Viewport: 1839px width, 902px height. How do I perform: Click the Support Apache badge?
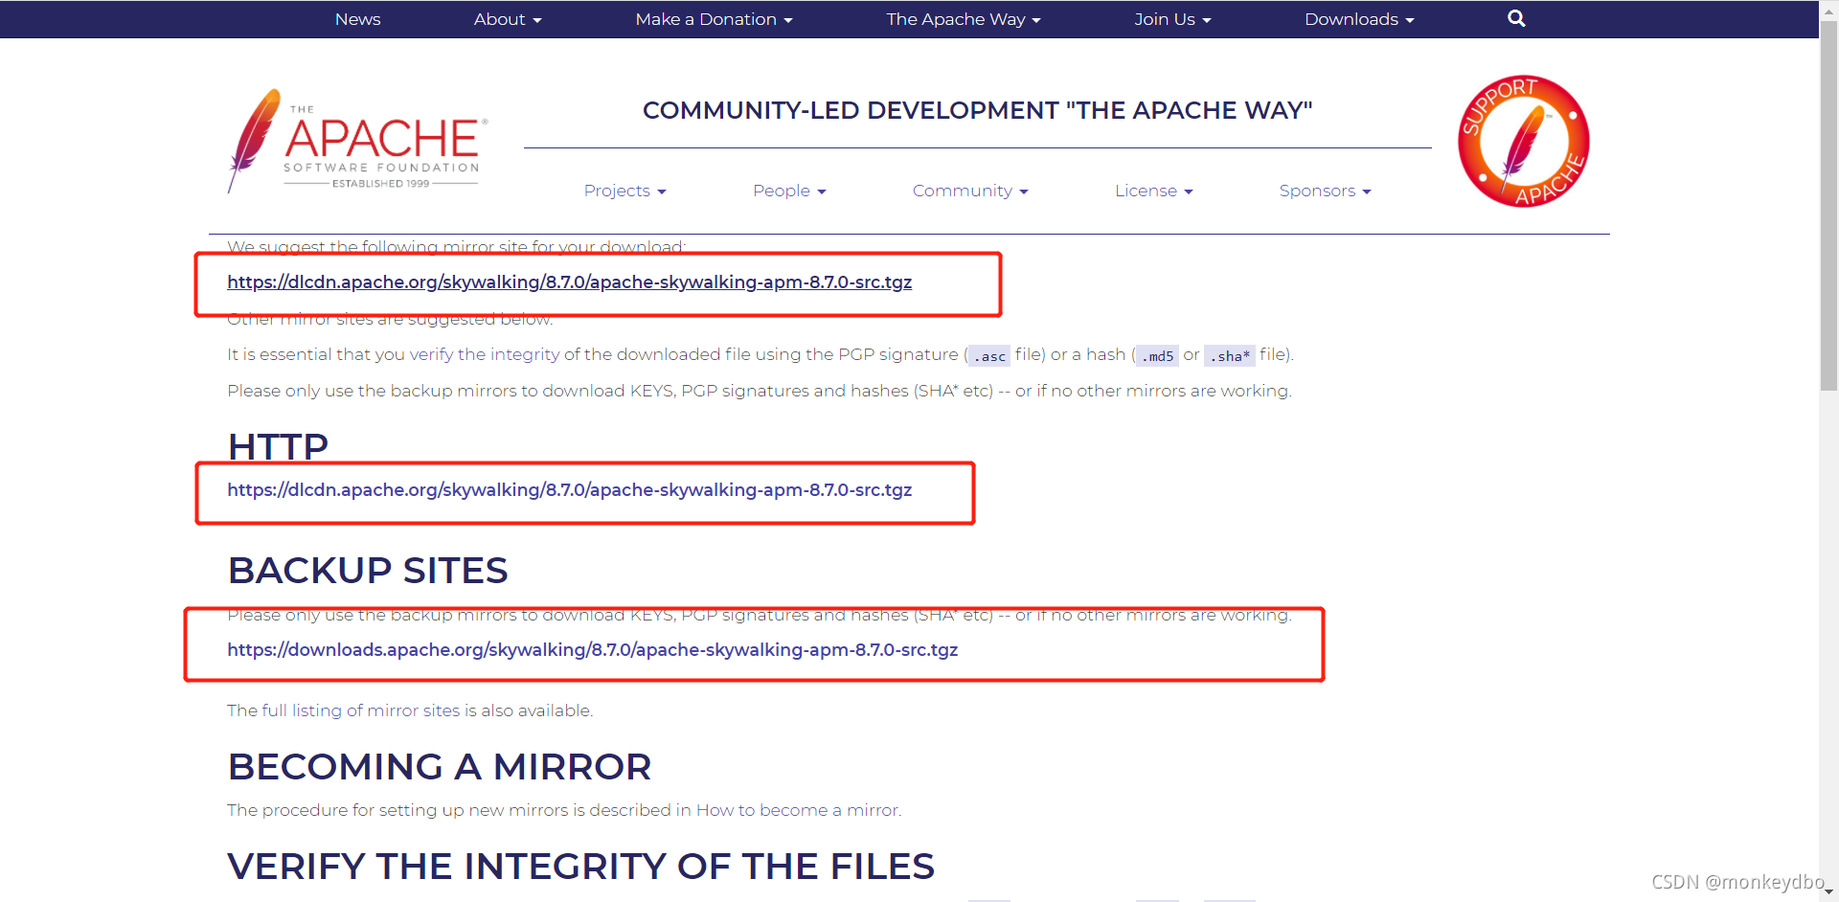(1523, 141)
